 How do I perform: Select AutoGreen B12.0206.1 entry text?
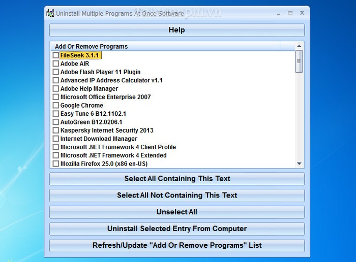[91, 122]
